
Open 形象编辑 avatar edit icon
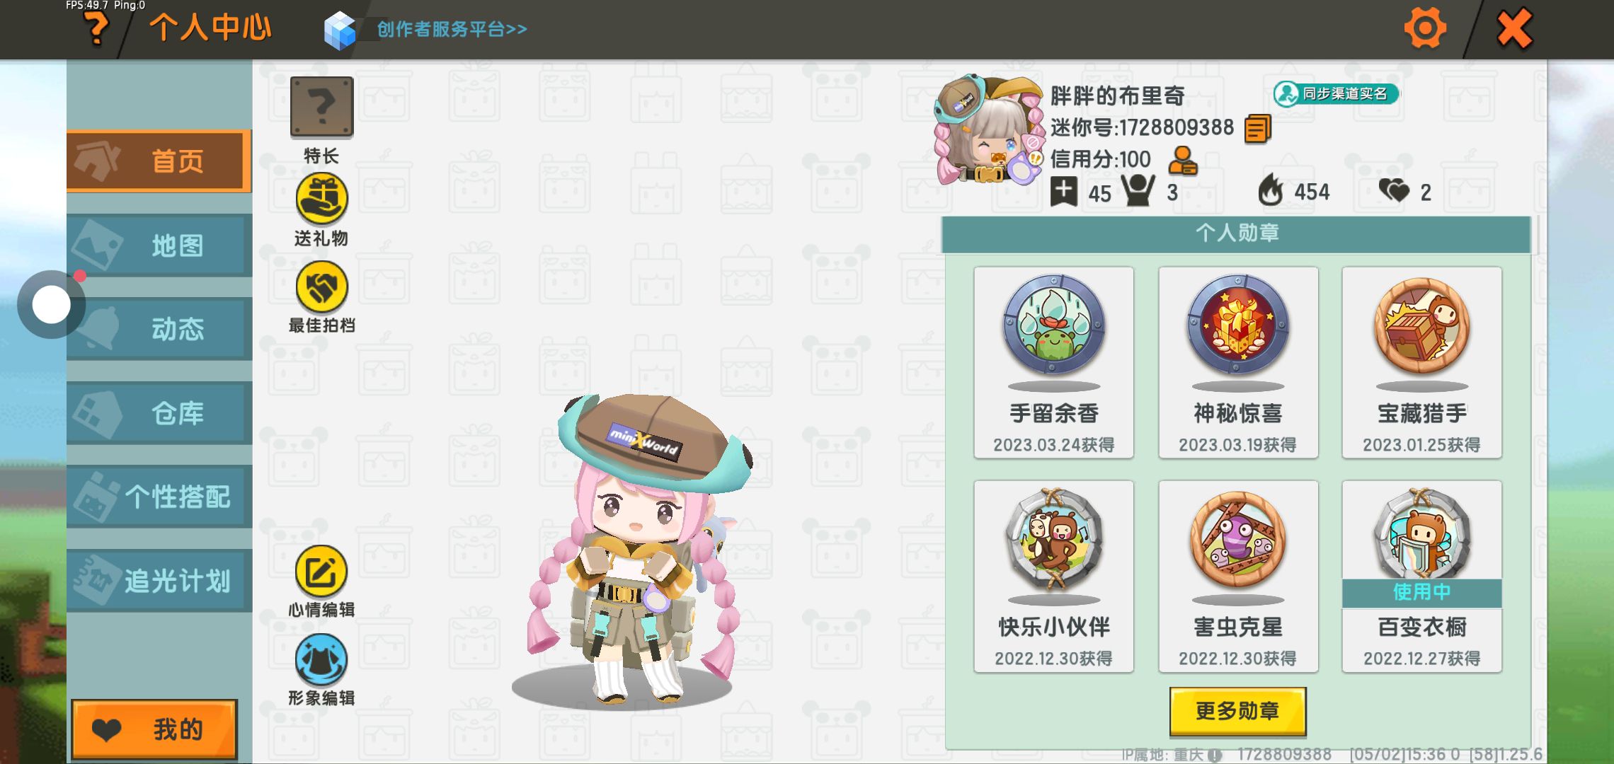point(321,660)
